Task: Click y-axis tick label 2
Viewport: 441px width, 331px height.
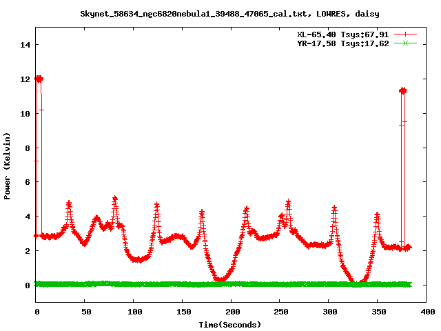Action: point(28,251)
